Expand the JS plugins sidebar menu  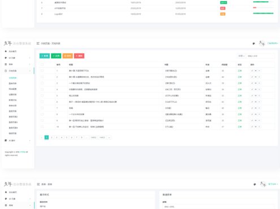point(18,141)
